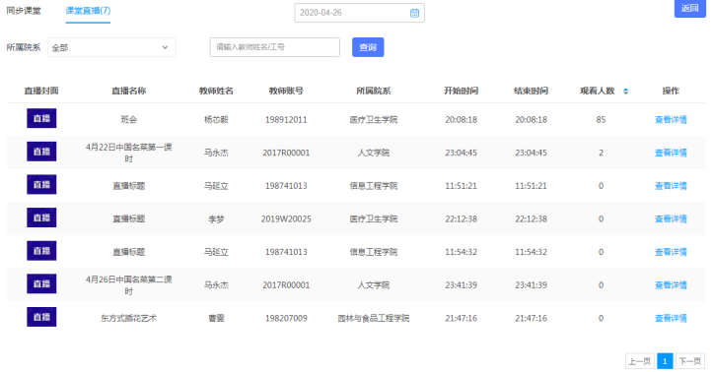Click the 直播 cover thumbnail for 东方式插花艺术
Image resolution: width=713 pixels, height=372 pixels.
tap(41, 317)
